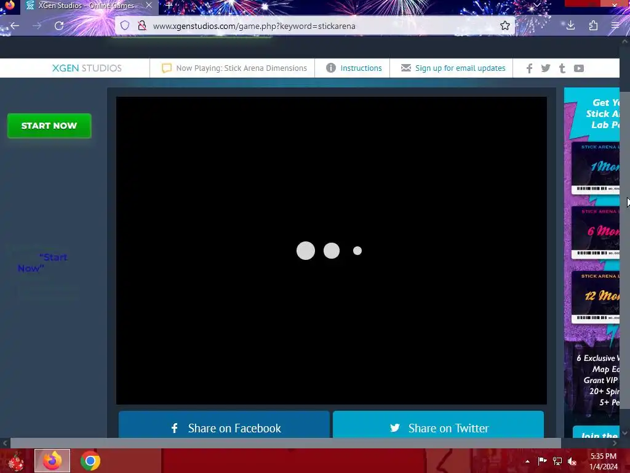Open the 6 Month Lab Pass card
This screenshot has height=473, width=630.
pyautogui.click(x=596, y=232)
